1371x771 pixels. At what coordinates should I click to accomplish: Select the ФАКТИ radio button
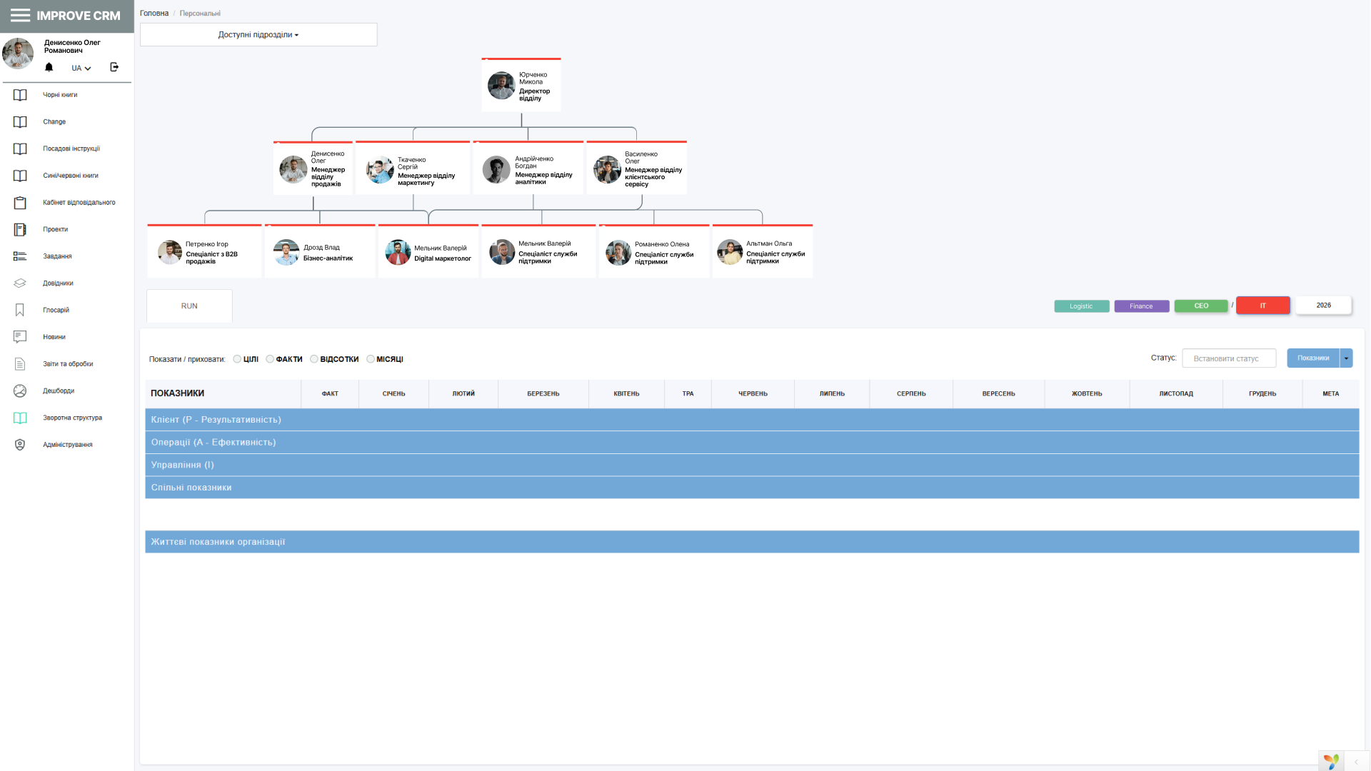click(270, 359)
